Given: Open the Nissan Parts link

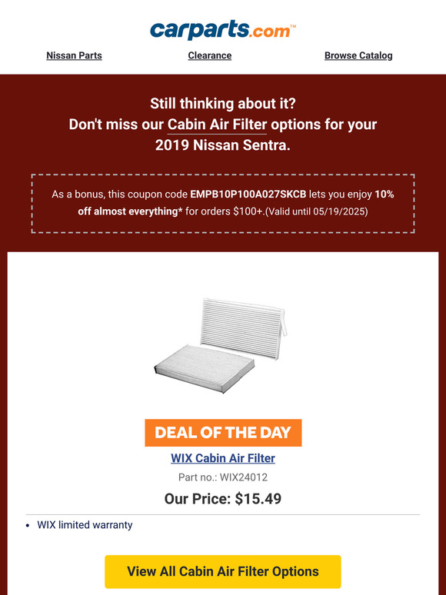Looking at the screenshot, I should [74, 55].
